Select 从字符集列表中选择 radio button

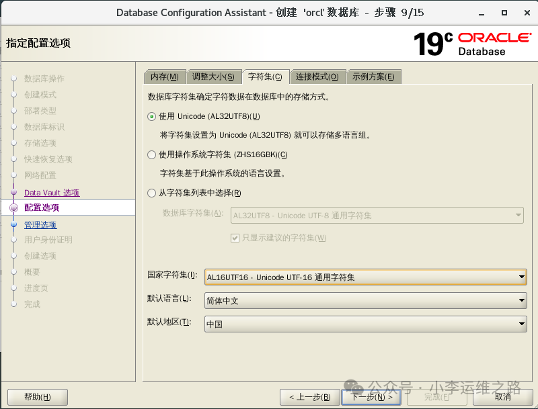point(152,193)
